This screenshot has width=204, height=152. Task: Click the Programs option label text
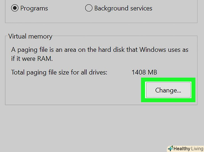point(34,8)
